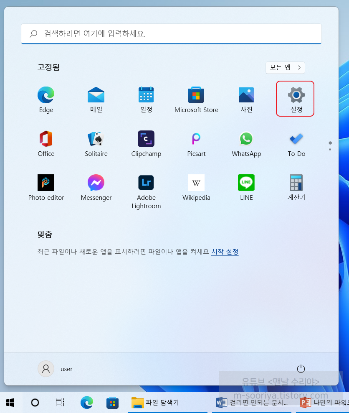The image size is (349, 413).
Task: Open the 일정 calendar app
Action: click(146, 99)
